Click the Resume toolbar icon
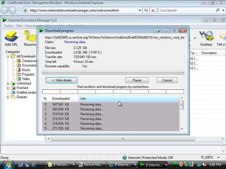 pyautogui.click(x=30, y=38)
